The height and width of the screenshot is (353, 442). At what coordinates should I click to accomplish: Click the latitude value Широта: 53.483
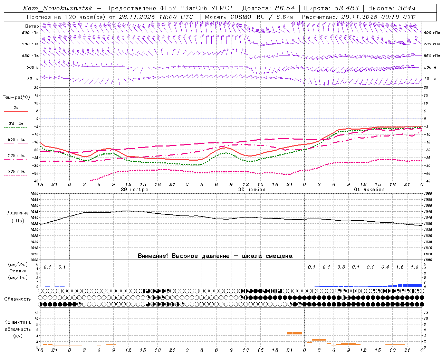(x=331, y=8)
